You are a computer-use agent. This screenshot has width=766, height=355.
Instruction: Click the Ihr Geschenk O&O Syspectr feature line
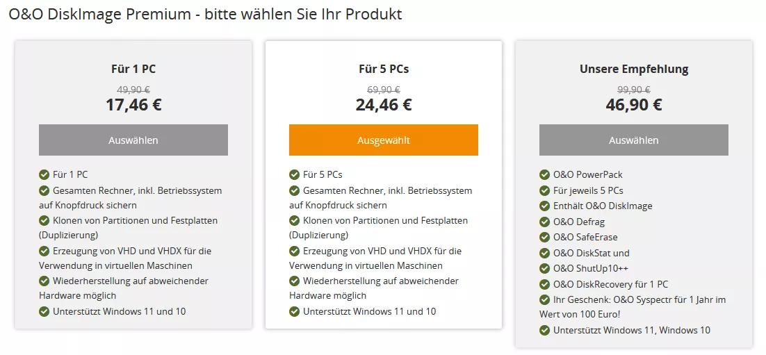click(633, 306)
